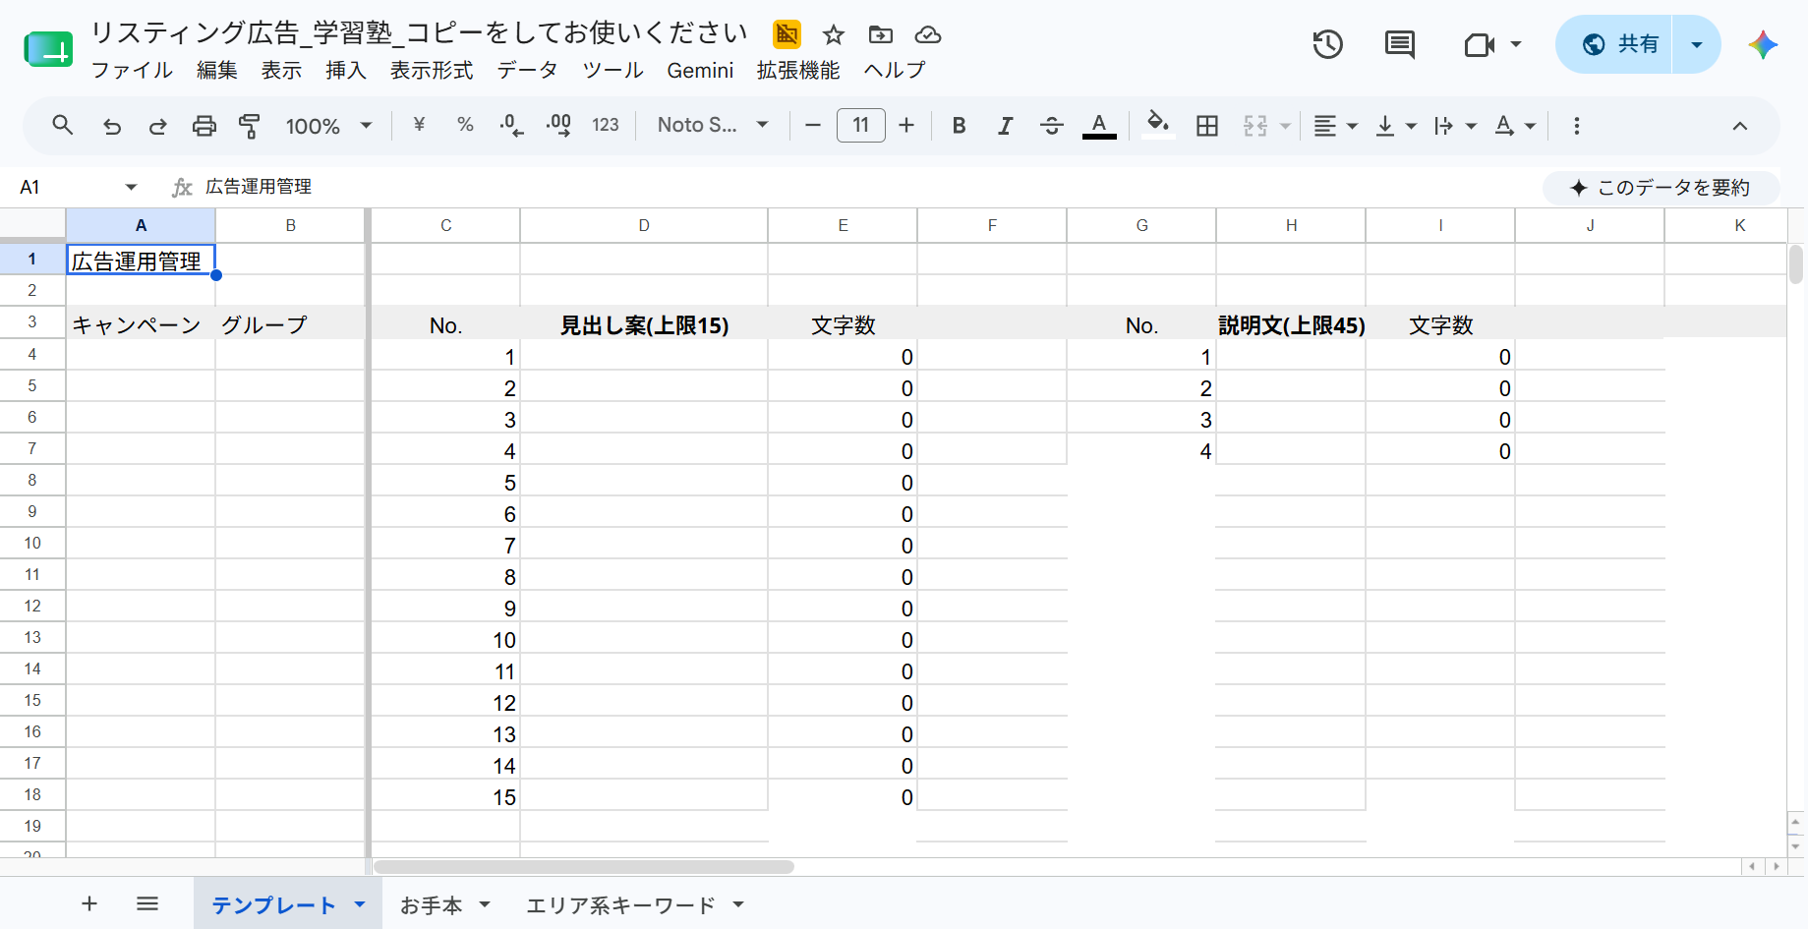Open the three-dot more toolbar options
This screenshot has height=929, width=1808.
(1577, 126)
